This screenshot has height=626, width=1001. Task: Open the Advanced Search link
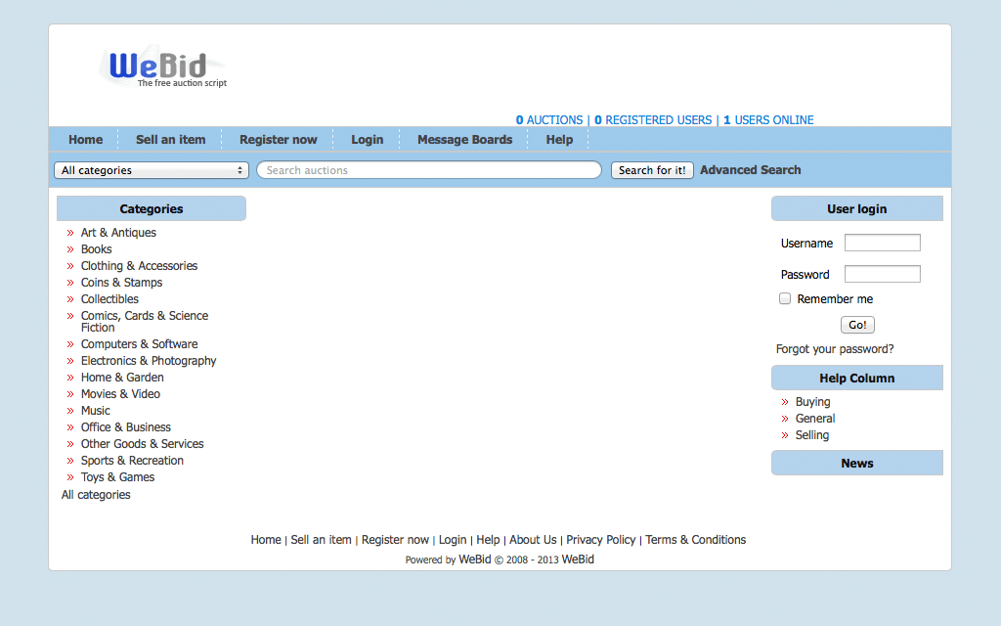click(750, 170)
